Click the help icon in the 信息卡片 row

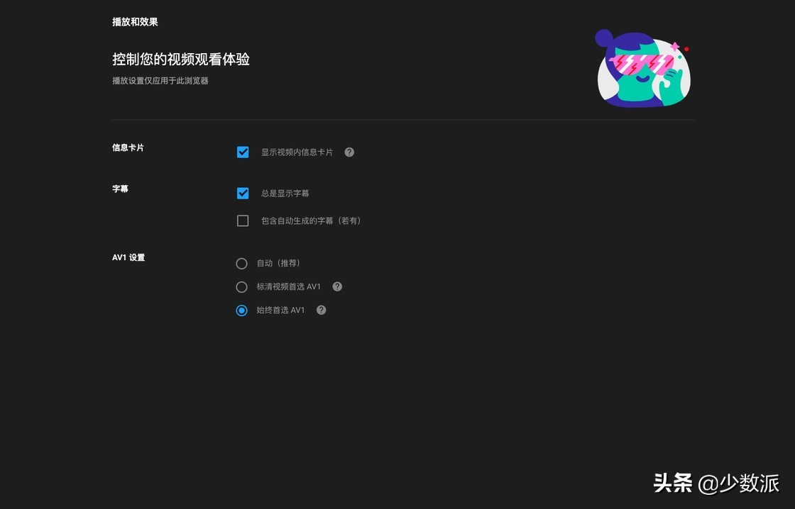(x=349, y=152)
